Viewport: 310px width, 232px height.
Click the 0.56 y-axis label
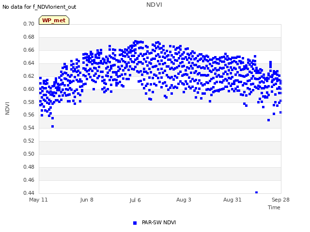29,115
